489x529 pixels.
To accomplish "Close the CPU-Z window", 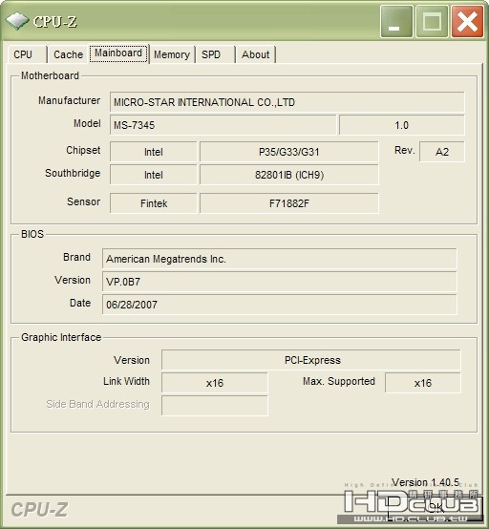I will 467,22.
